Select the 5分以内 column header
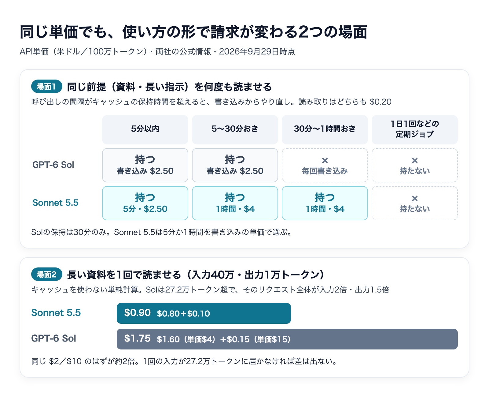Image resolution: width=489 pixels, height=407 pixels. pyautogui.click(x=145, y=129)
